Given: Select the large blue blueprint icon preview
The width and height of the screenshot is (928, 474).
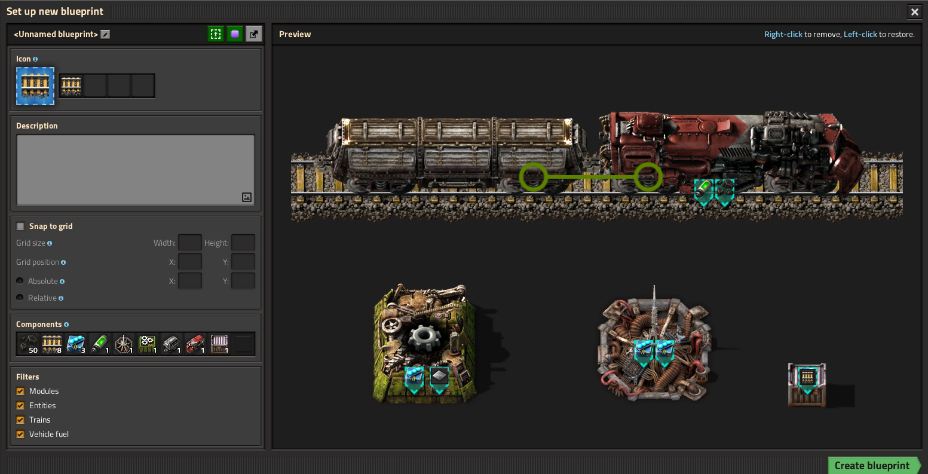Looking at the screenshot, I should click(x=35, y=86).
